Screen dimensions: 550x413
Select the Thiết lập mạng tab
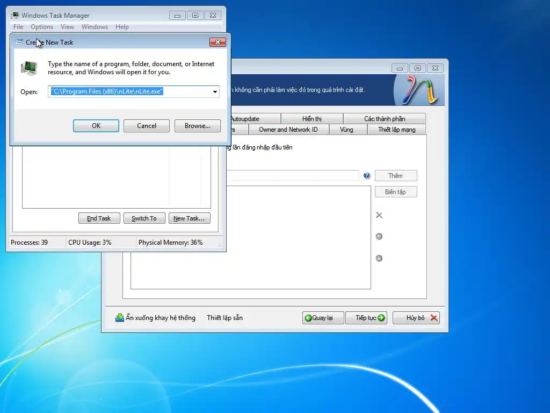[x=397, y=130]
